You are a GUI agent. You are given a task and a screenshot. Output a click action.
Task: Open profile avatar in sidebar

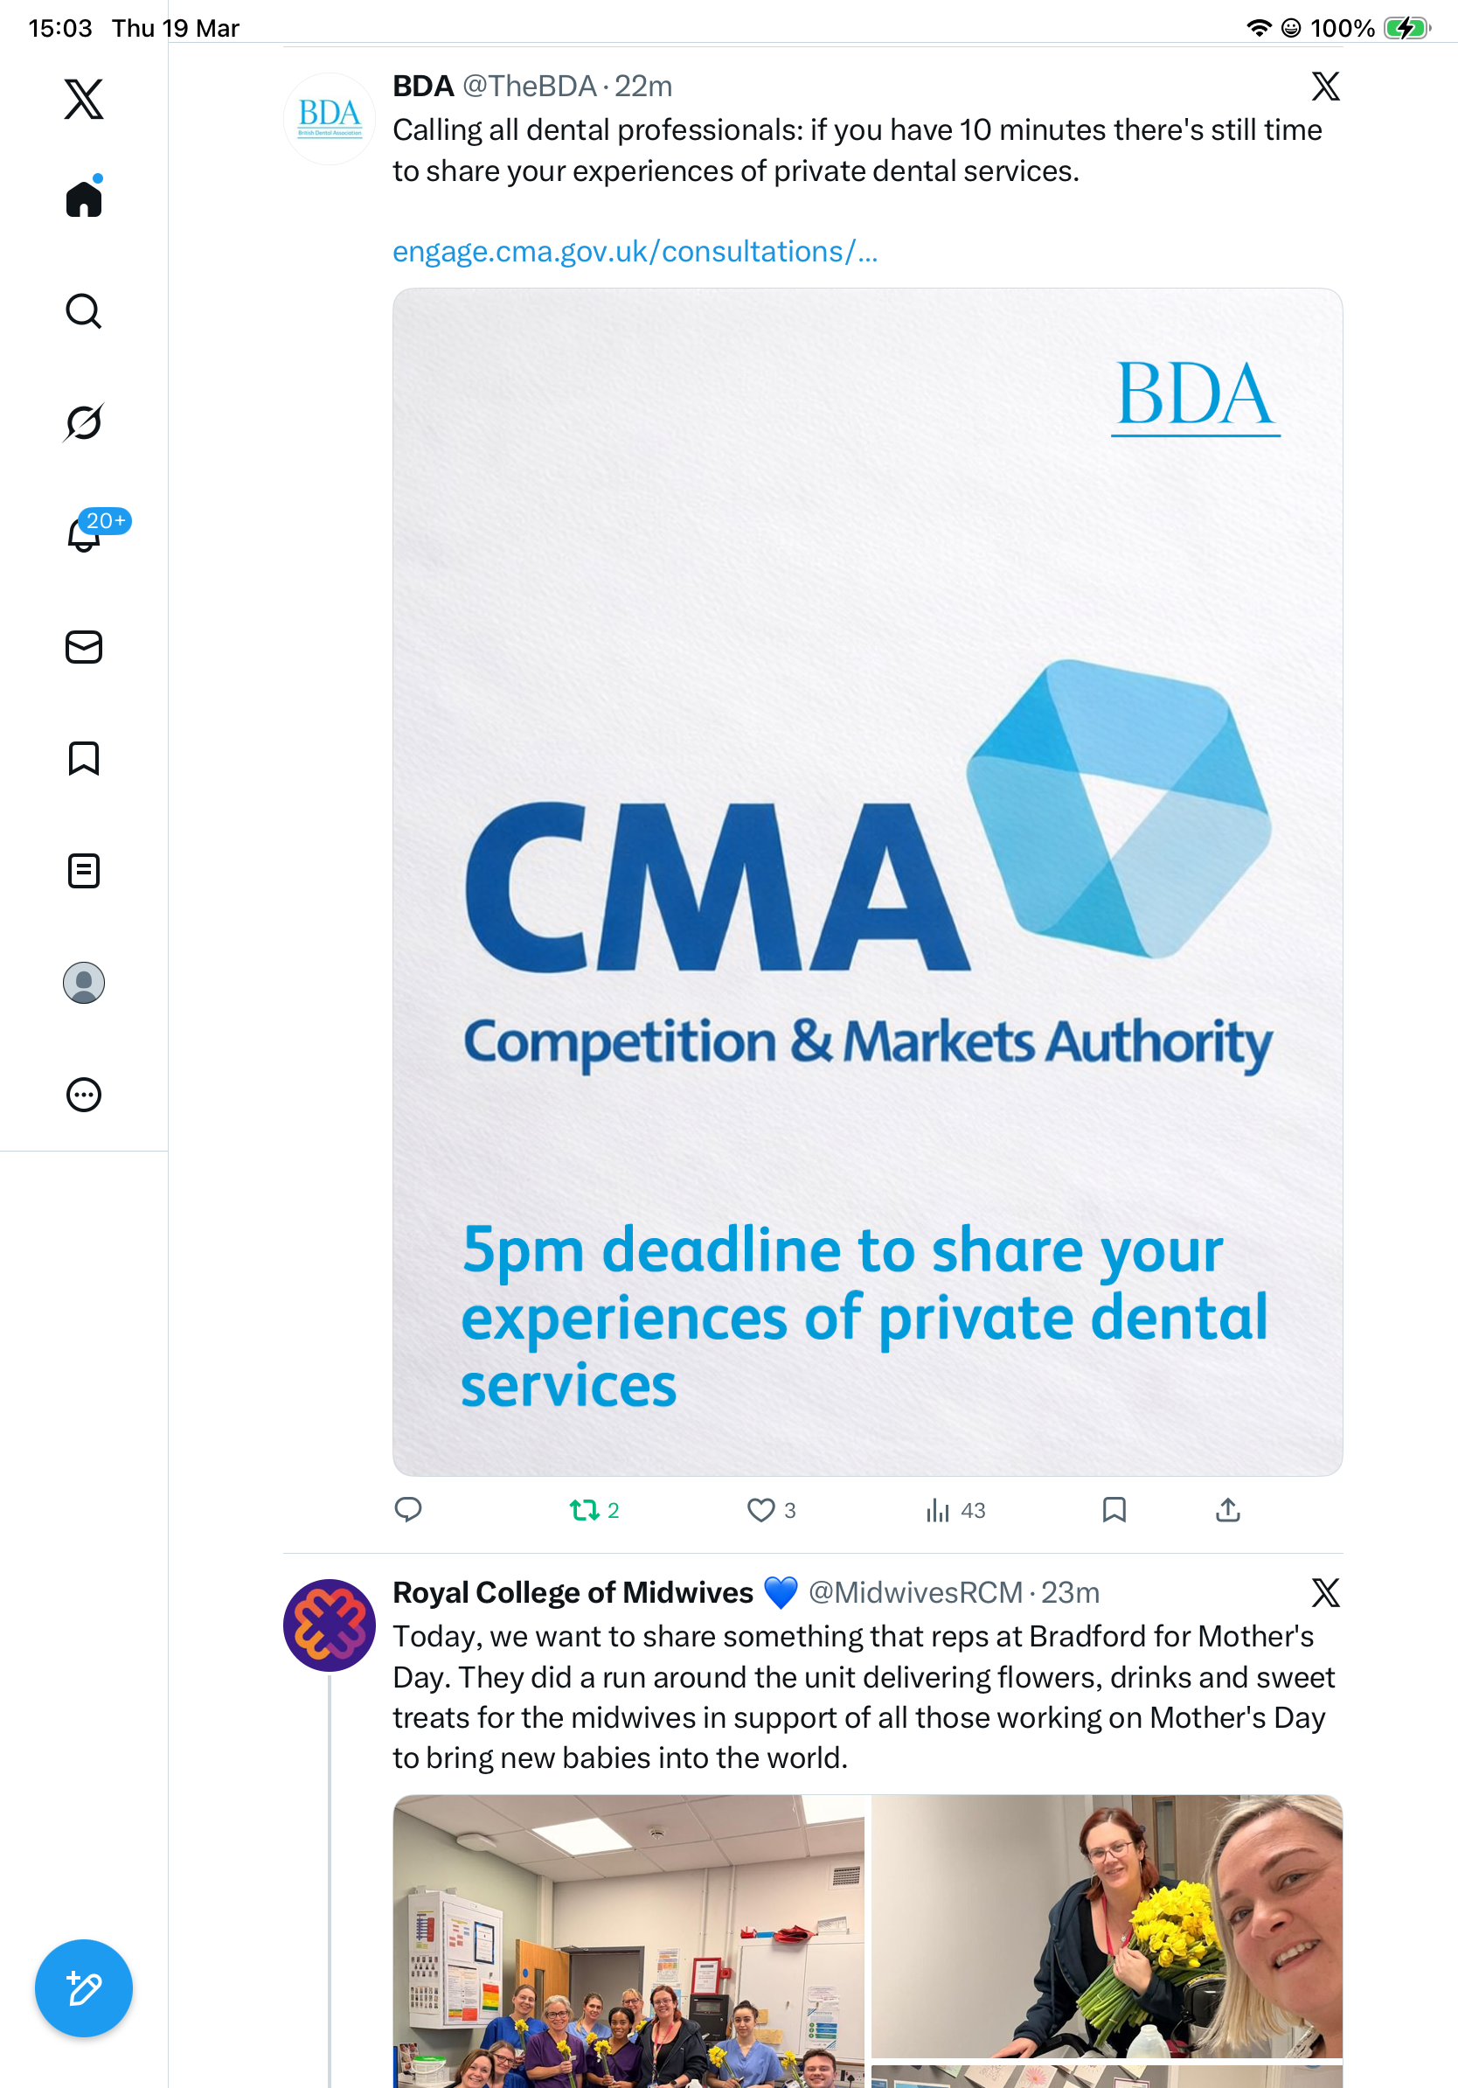84,983
